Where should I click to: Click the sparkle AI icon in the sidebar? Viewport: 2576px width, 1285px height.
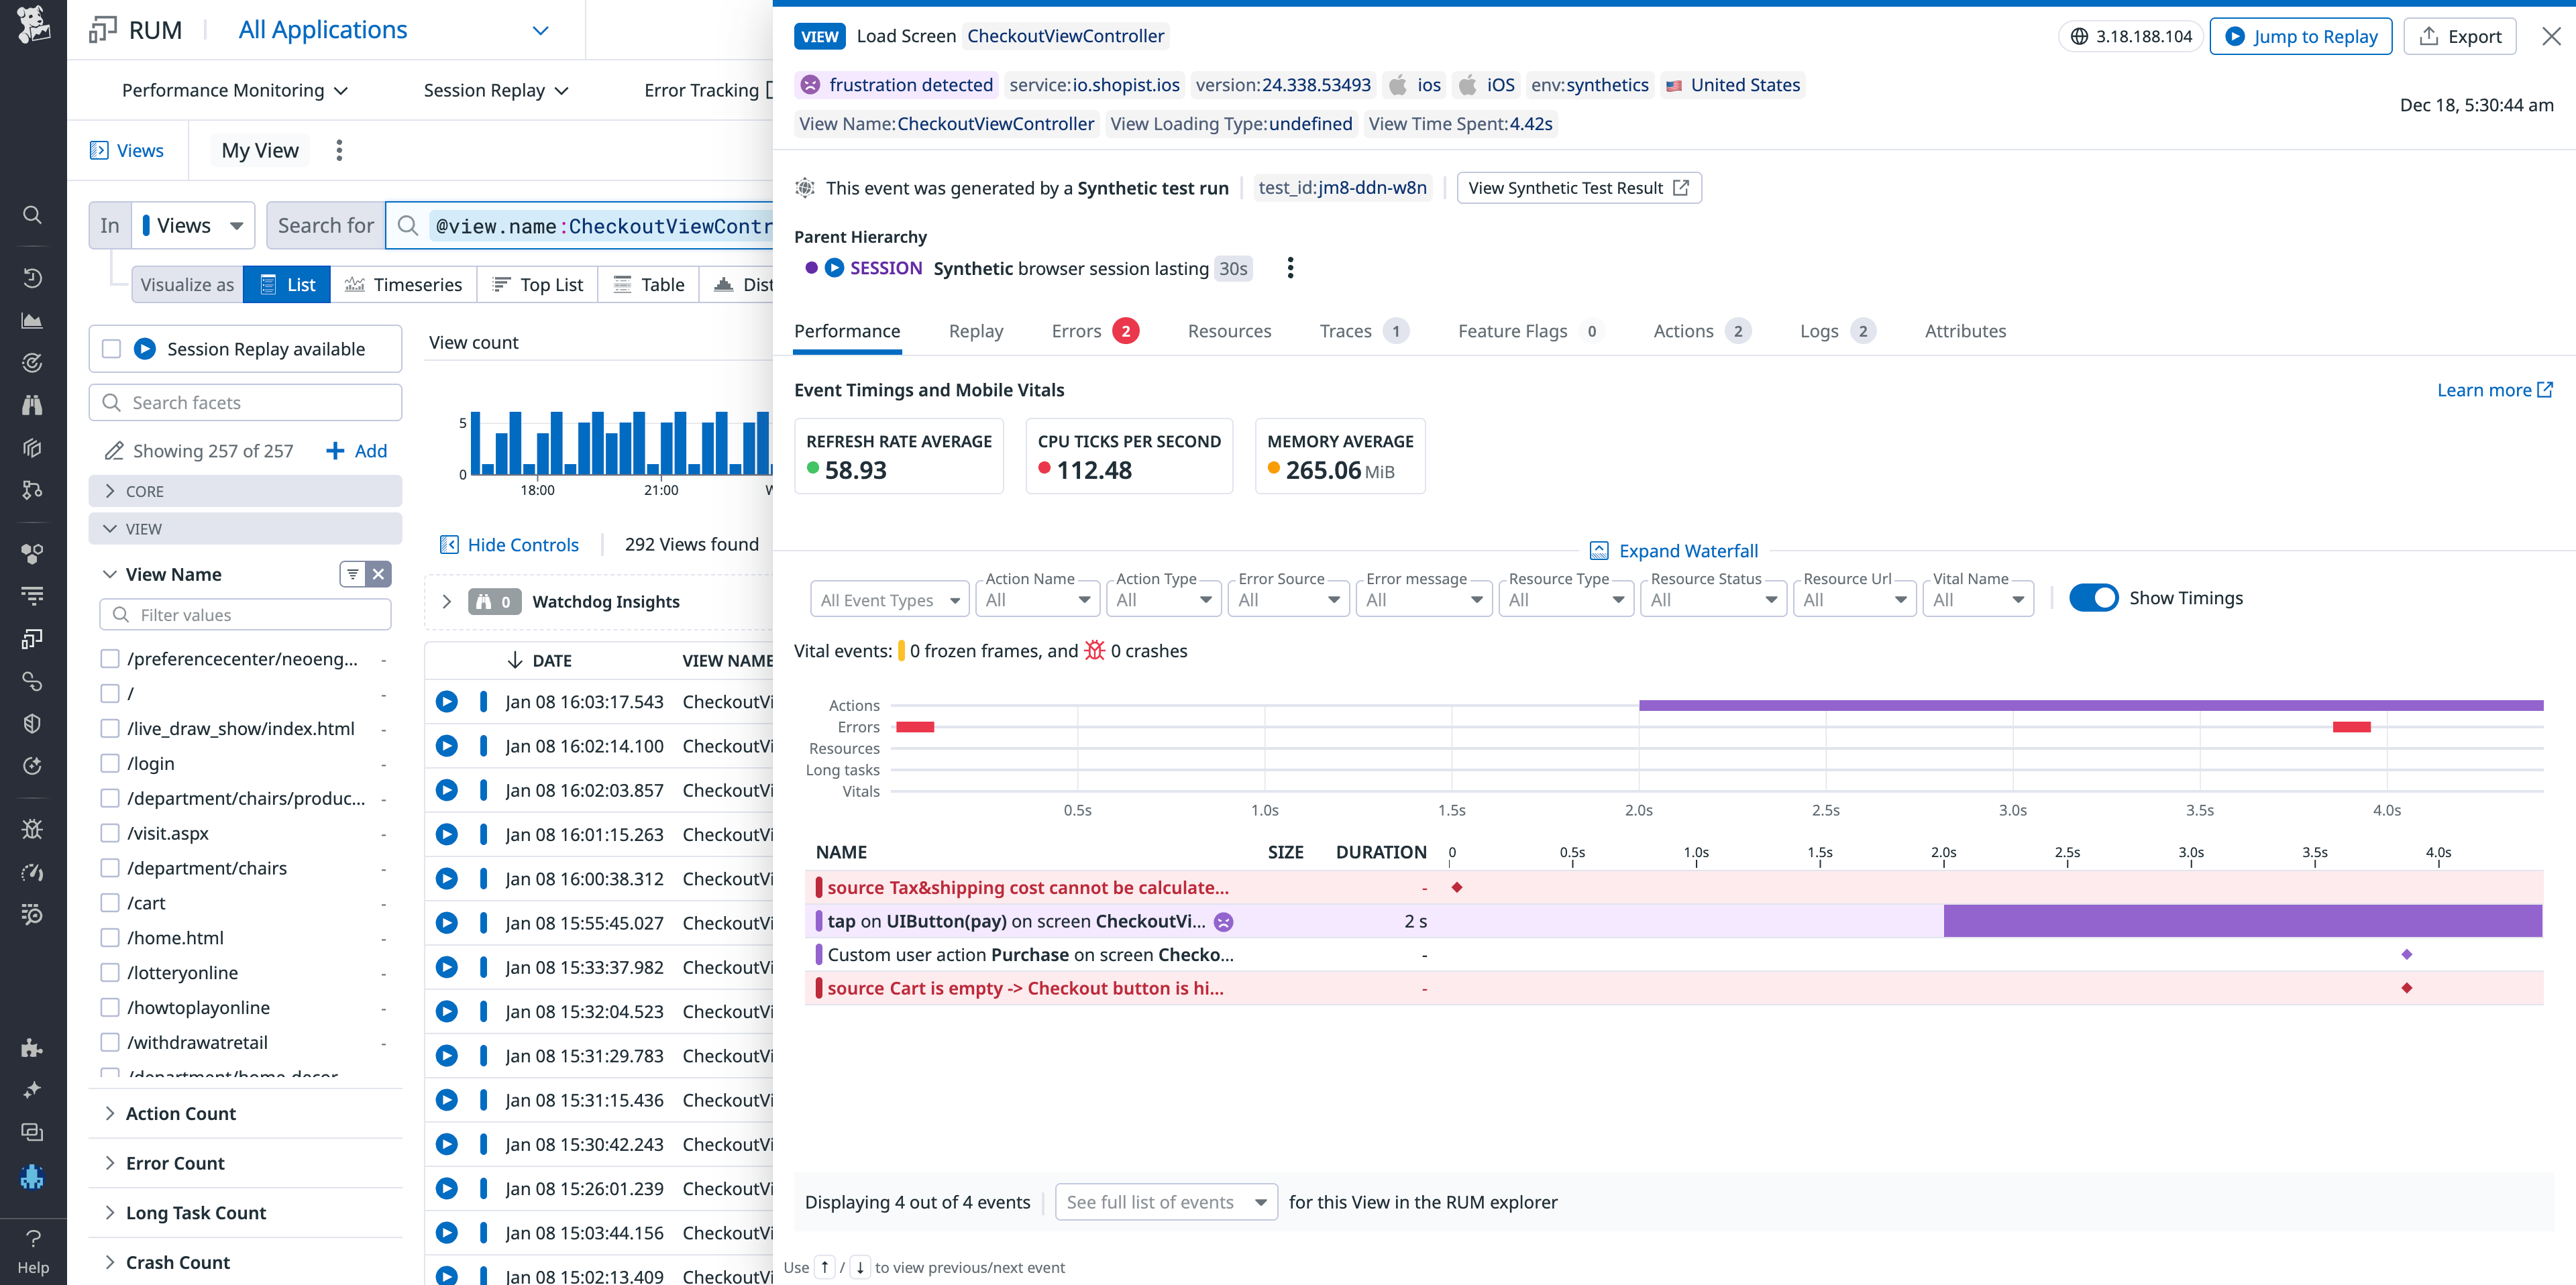click(x=32, y=1090)
